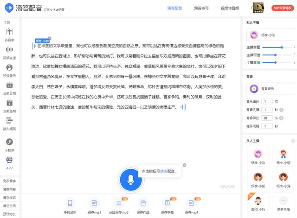Viewport: 297px width, 218px height.
Task: Adjust the 主播音量 volume slider
Action: pyautogui.click(x=281, y=47)
